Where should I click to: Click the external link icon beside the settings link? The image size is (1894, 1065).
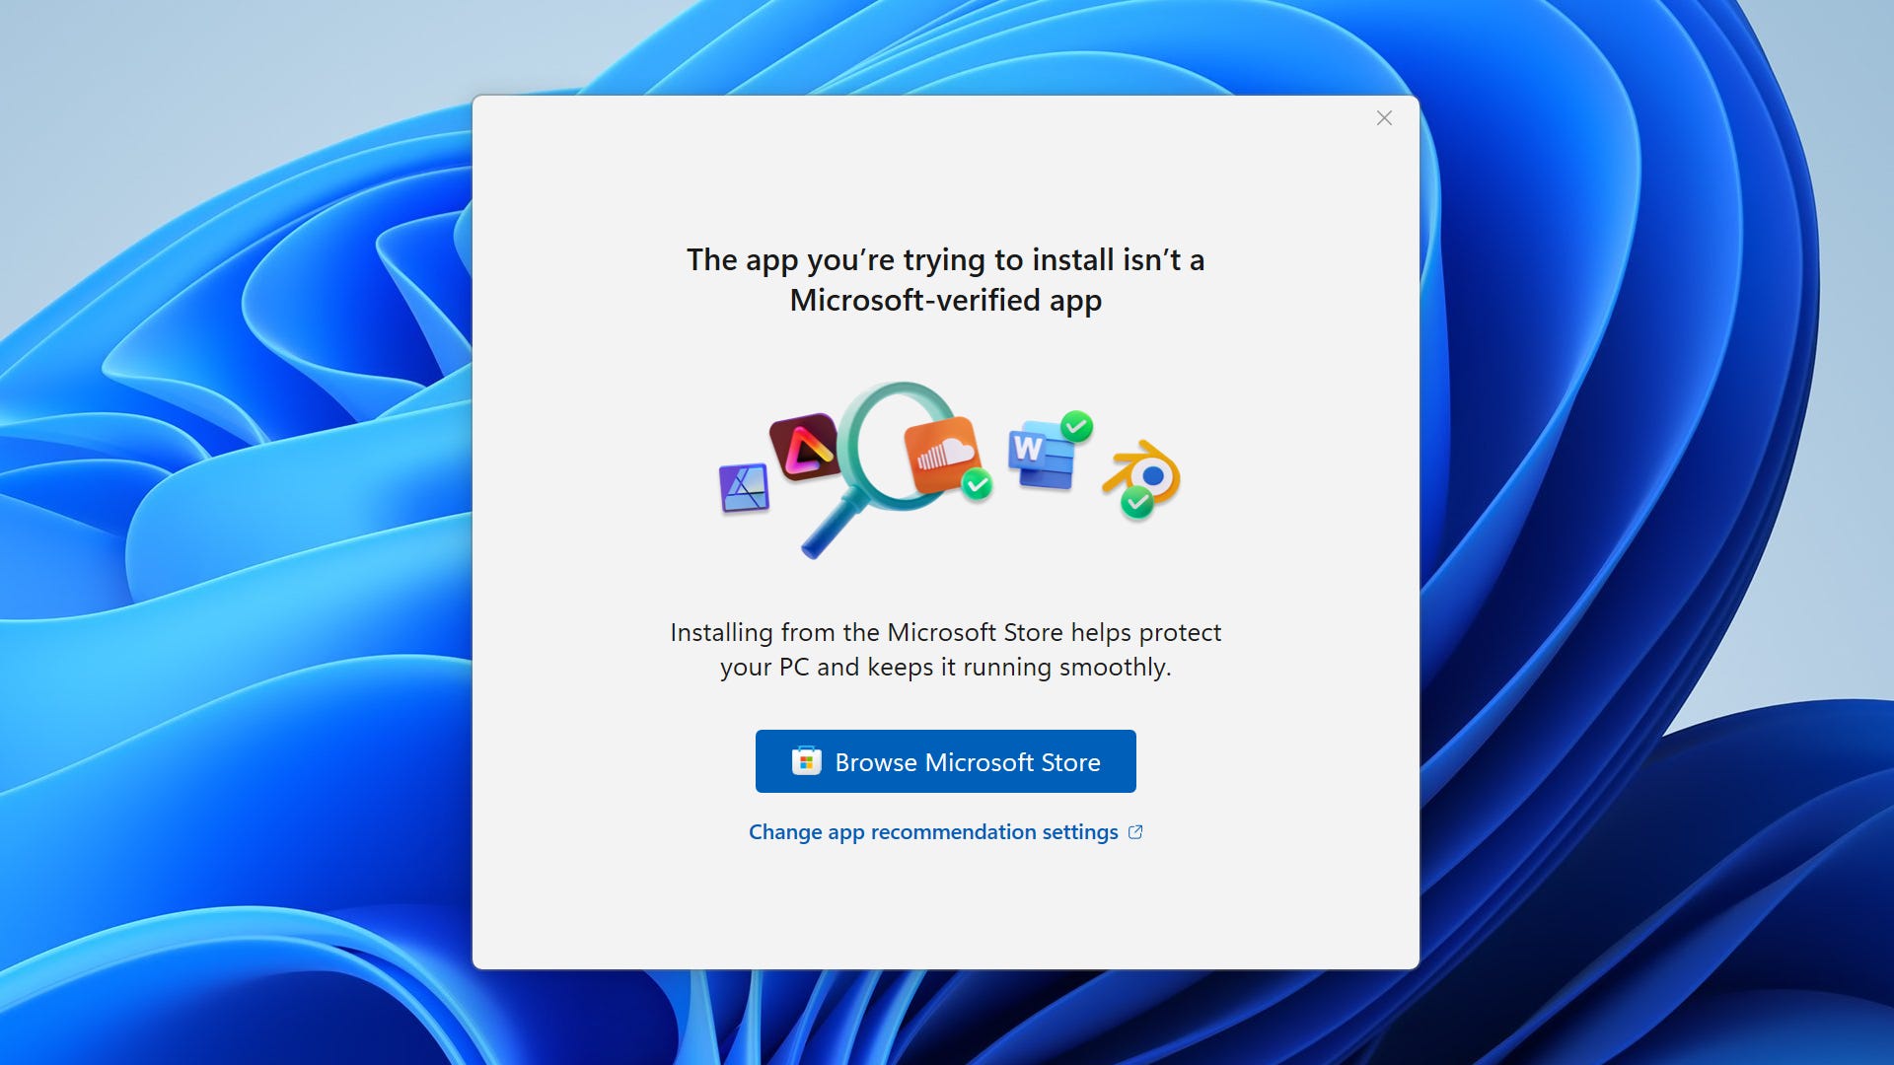pyautogui.click(x=1135, y=832)
